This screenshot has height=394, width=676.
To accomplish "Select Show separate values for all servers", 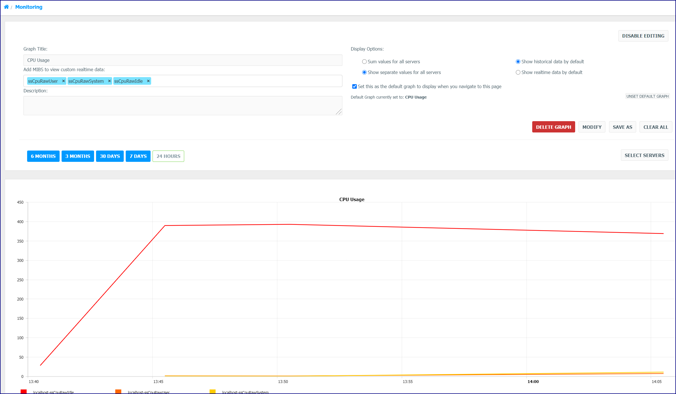I will click(x=364, y=72).
